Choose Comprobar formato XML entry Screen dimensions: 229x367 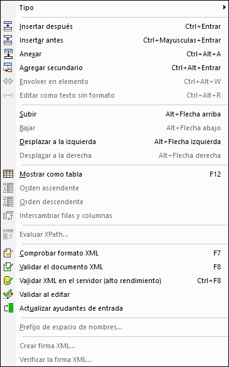119,253
